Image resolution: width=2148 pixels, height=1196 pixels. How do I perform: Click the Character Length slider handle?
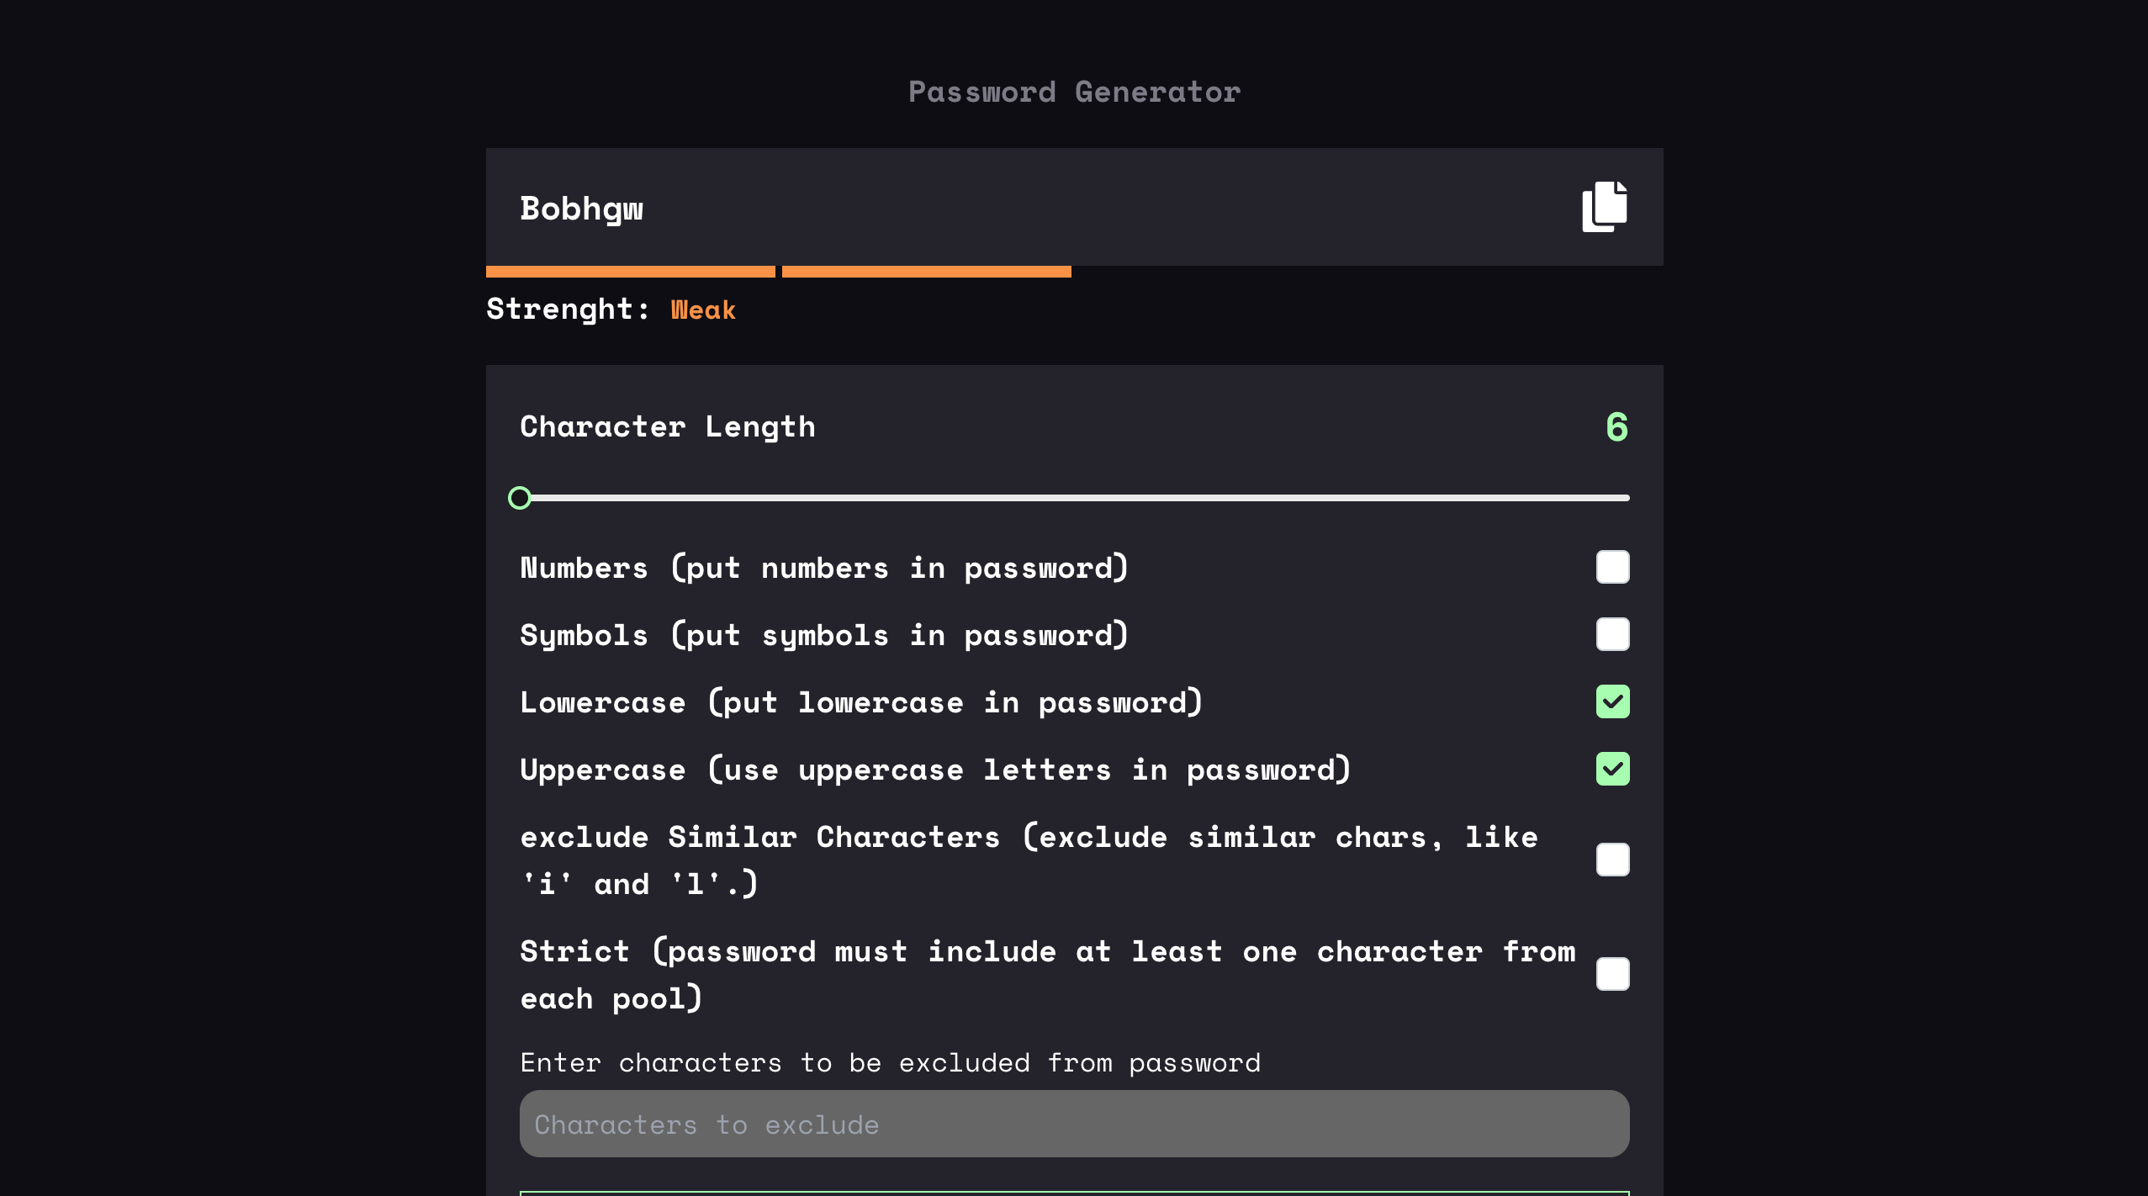tap(520, 498)
